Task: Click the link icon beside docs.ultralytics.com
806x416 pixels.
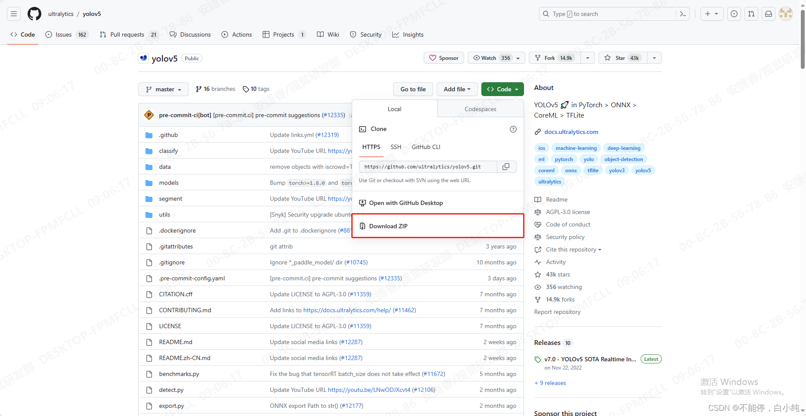Action: click(538, 132)
